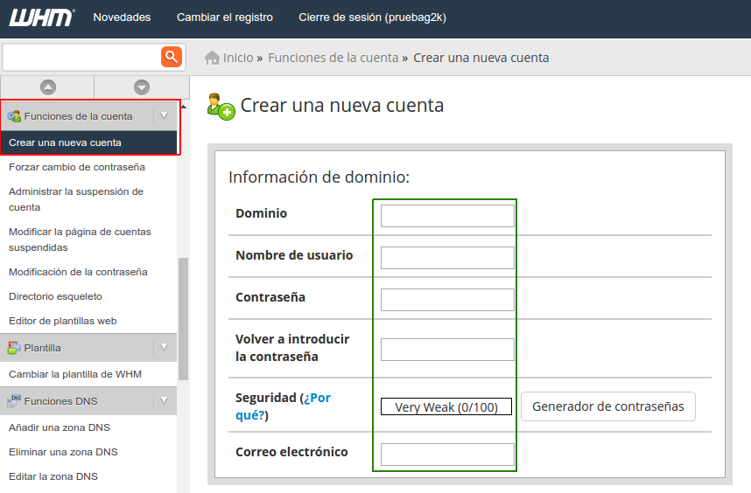The height and width of the screenshot is (493, 751).
Task: Open Editar la zona DNS
Action: tap(53, 476)
